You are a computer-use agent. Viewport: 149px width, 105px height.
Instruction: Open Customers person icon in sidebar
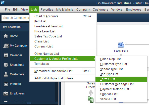[x=6, y=74]
